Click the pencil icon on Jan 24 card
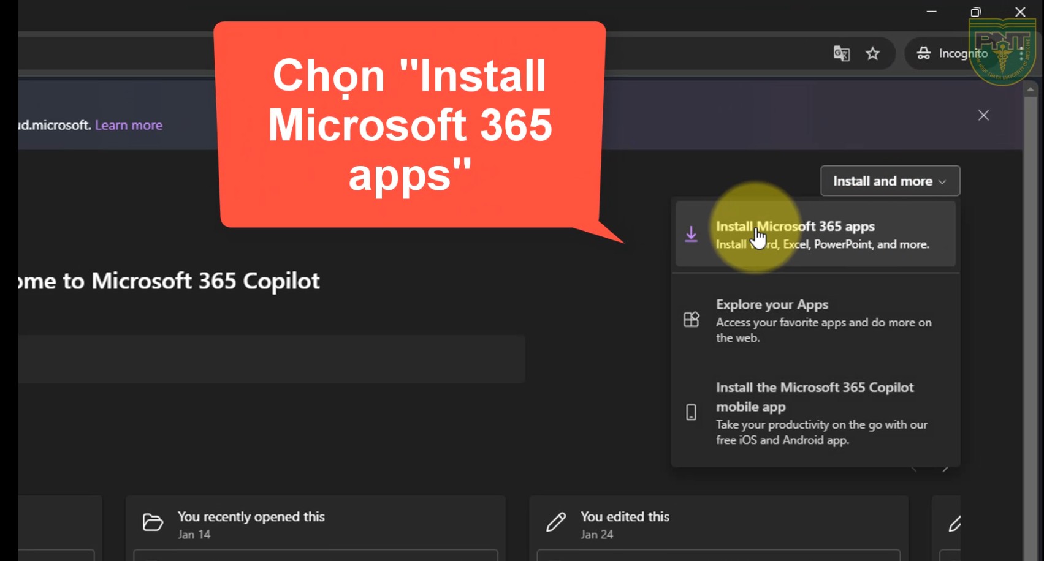This screenshot has width=1044, height=561. tap(556, 522)
